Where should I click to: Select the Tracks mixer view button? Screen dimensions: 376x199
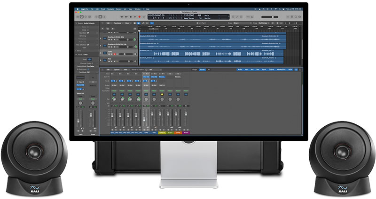click(x=203, y=69)
